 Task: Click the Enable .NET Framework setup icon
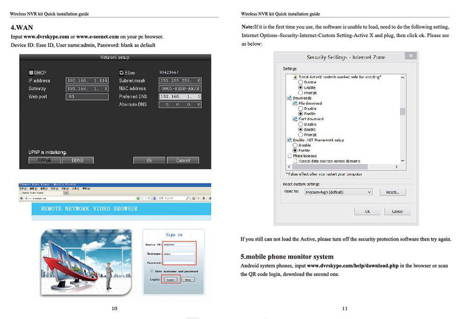tap(289, 140)
